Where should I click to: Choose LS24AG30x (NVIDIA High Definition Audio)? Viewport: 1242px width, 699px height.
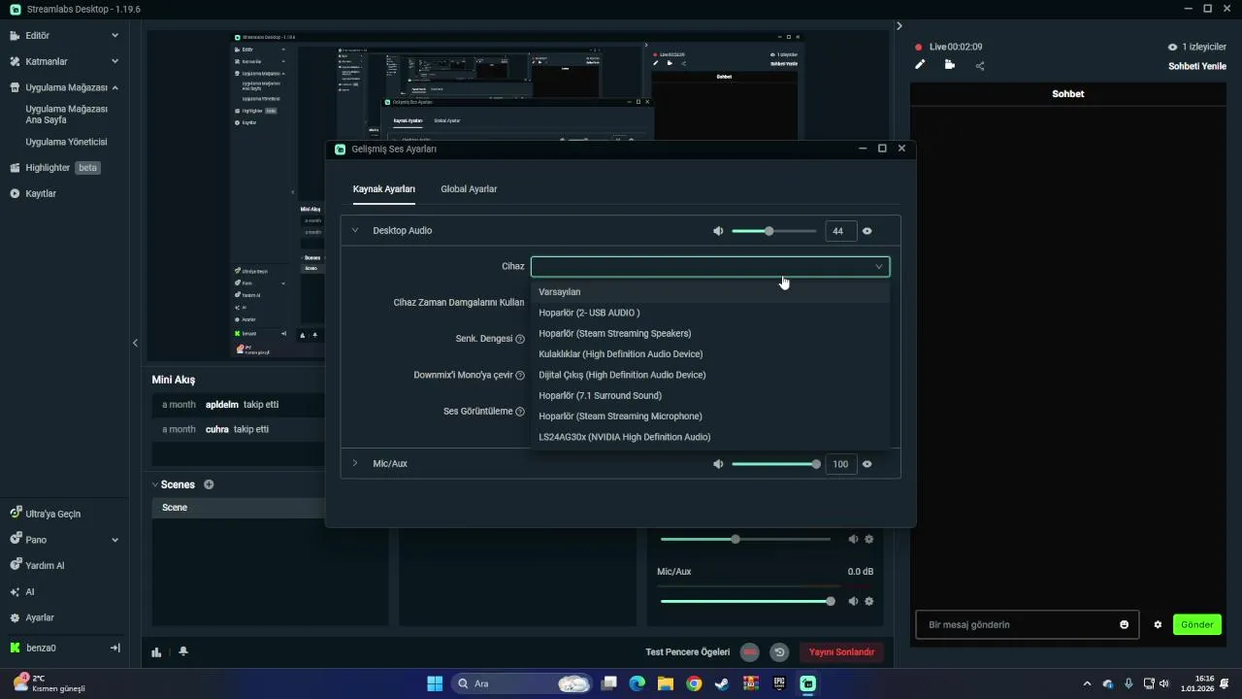coord(710,437)
